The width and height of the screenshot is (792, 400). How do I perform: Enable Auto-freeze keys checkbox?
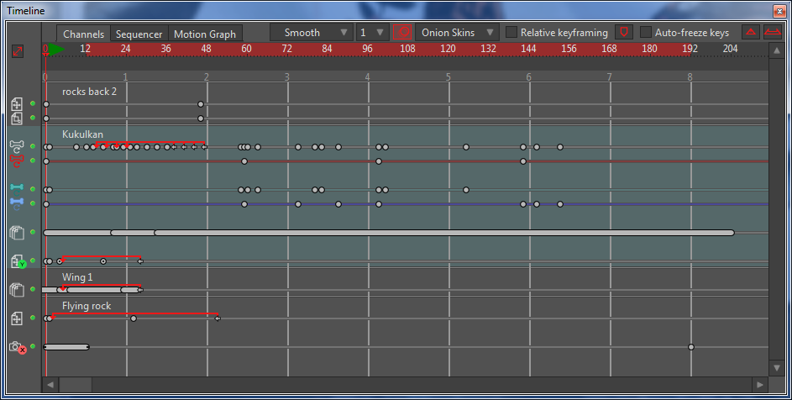pyautogui.click(x=646, y=33)
